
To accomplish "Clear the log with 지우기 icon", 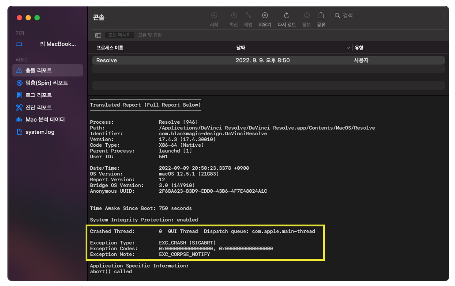I will point(265,15).
